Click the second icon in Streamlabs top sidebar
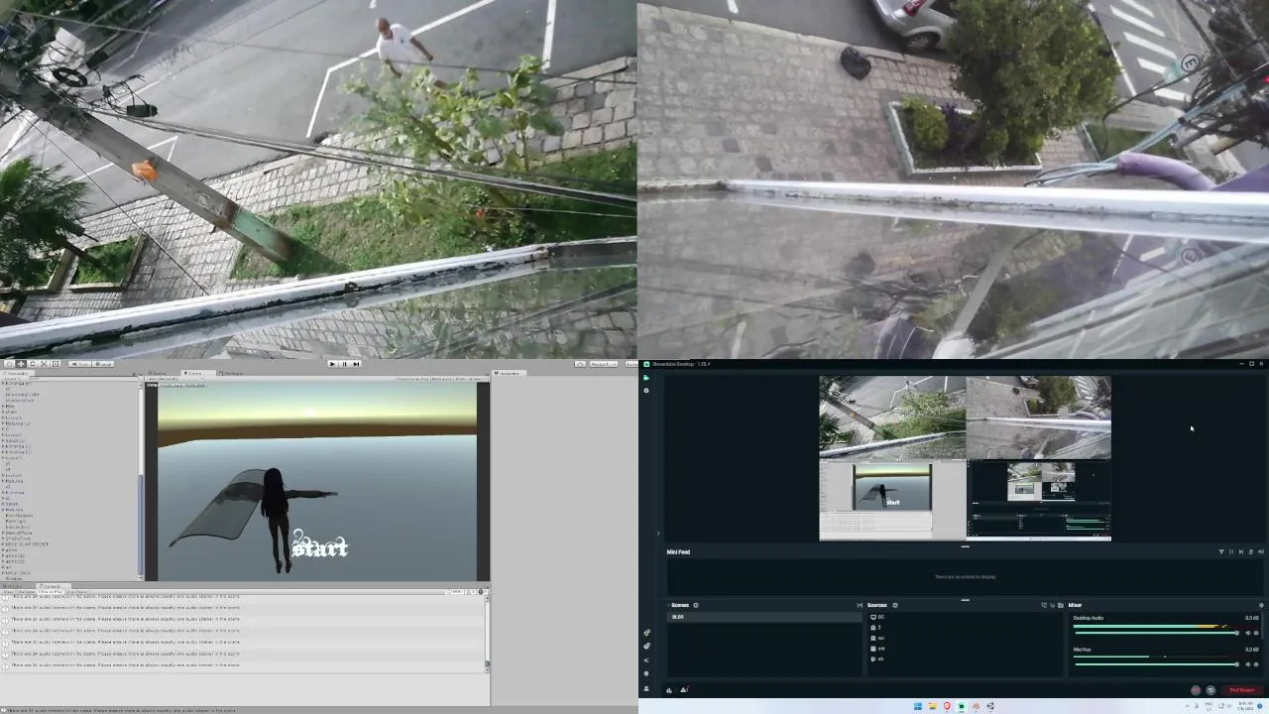 pyautogui.click(x=646, y=390)
